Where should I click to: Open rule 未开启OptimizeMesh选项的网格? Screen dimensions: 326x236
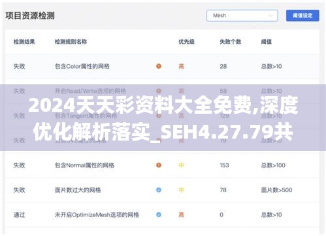point(97,215)
